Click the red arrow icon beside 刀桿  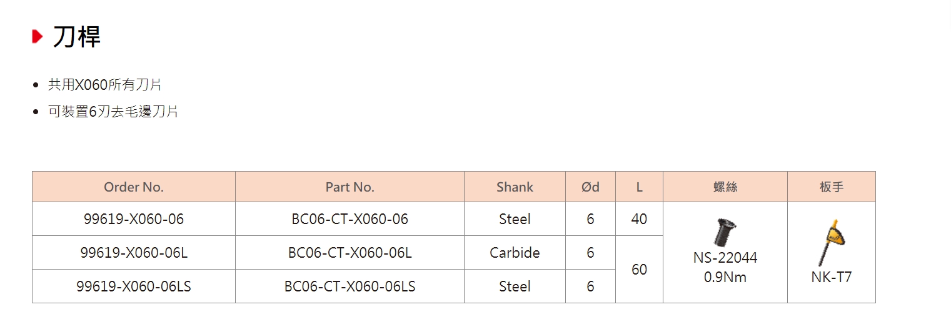coord(38,37)
